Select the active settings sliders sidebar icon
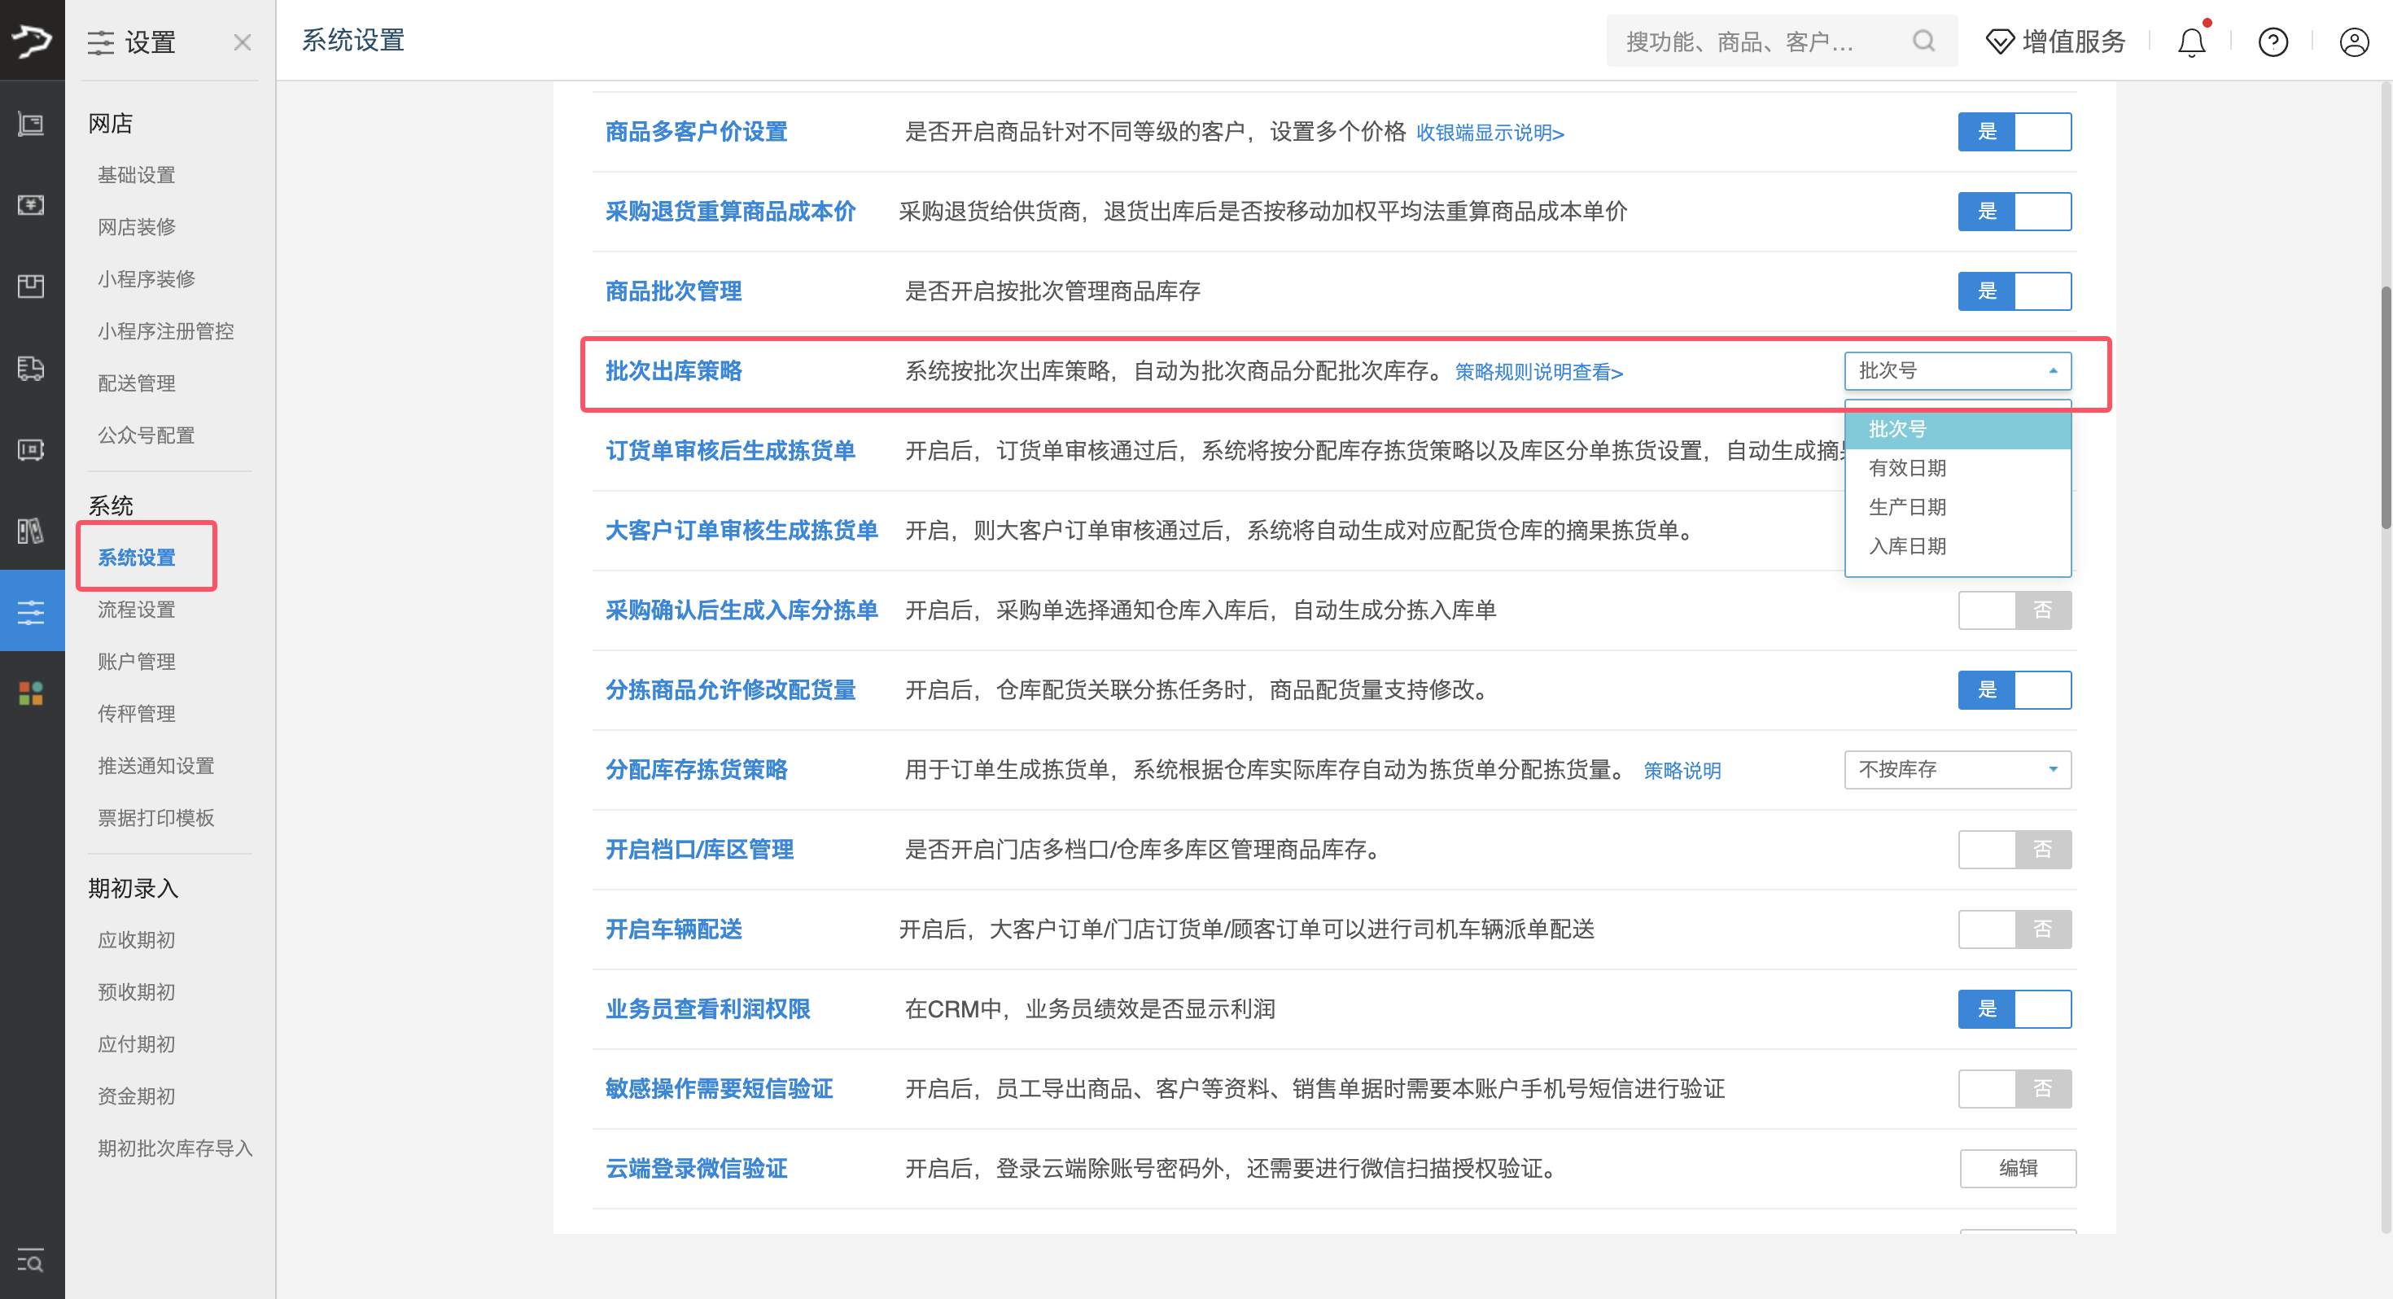 [x=32, y=611]
